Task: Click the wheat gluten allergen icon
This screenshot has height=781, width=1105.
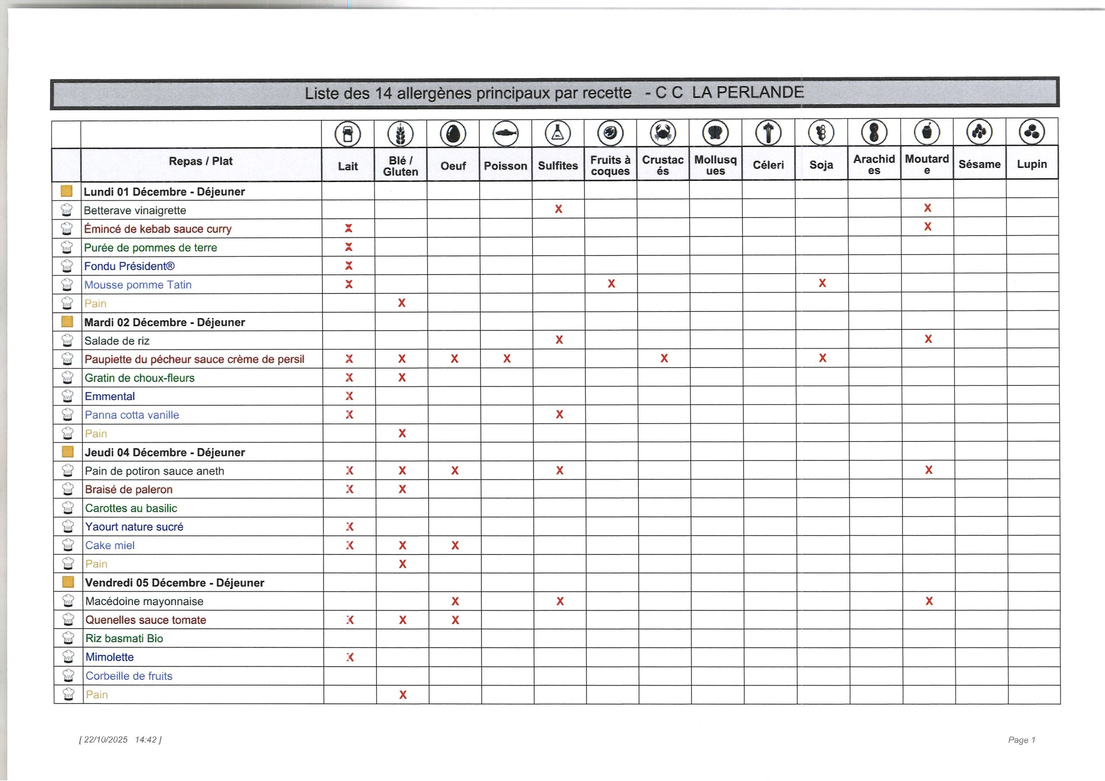Action: click(x=401, y=134)
